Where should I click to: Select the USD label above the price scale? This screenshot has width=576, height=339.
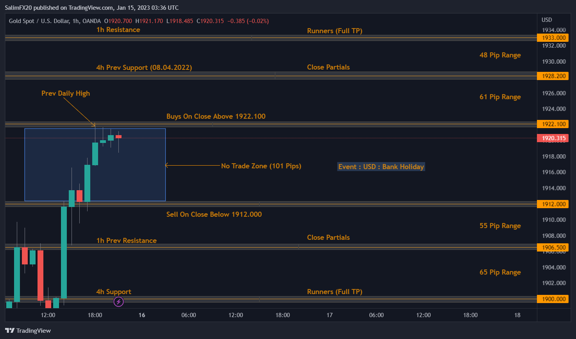(546, 20)
